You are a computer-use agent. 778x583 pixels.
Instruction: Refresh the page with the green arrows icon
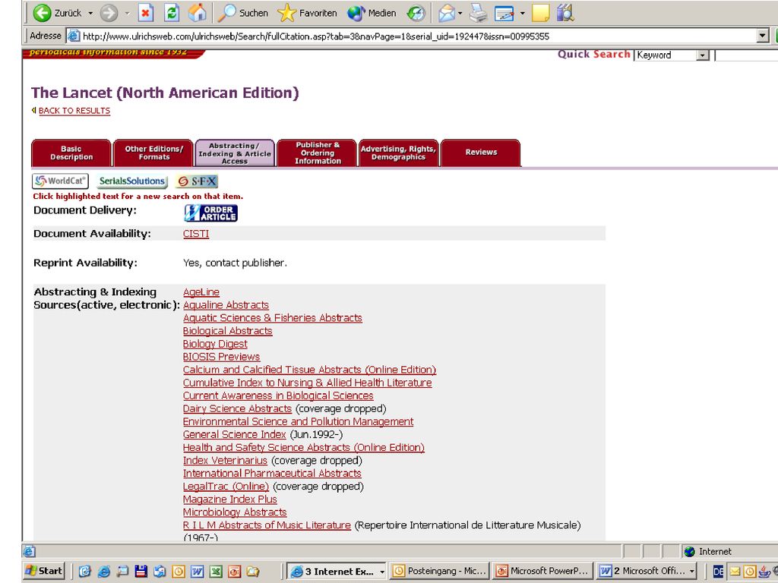pos(171,13)
